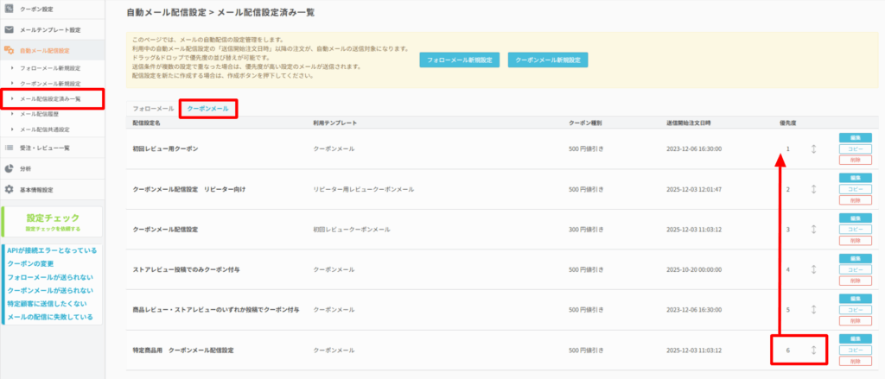Open 分析 via its pie chart icon
The height and width of the screenshot is (379, 885).
[9, 168]
